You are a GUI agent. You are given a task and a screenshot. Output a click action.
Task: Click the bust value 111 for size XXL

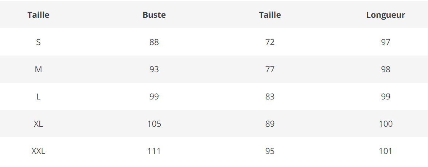click(x=154, y=151)
